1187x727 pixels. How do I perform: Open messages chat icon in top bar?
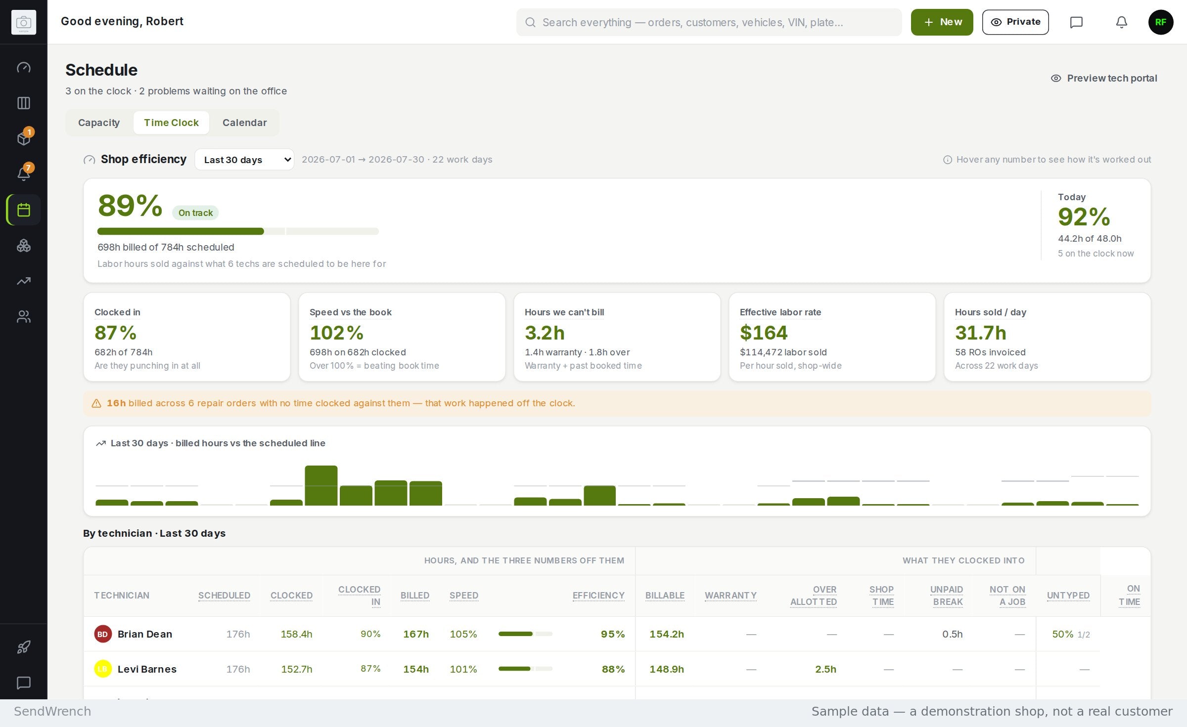tap(1076, 22)
